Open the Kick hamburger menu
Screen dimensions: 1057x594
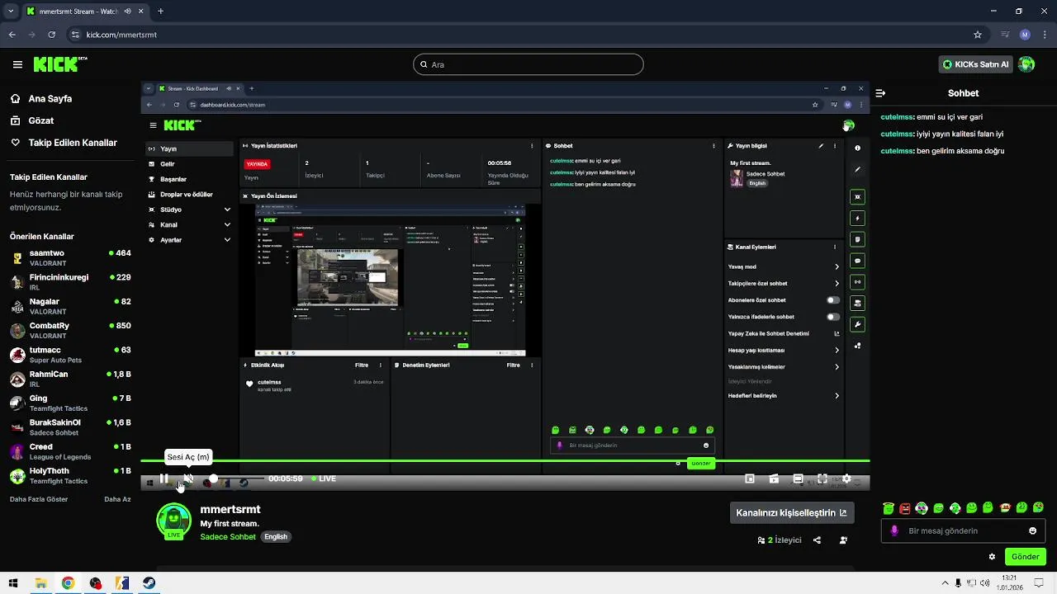click(x=17, y=64)
